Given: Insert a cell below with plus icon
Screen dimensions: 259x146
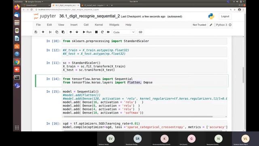Looking at the screenshot, I should coord(43,32).
